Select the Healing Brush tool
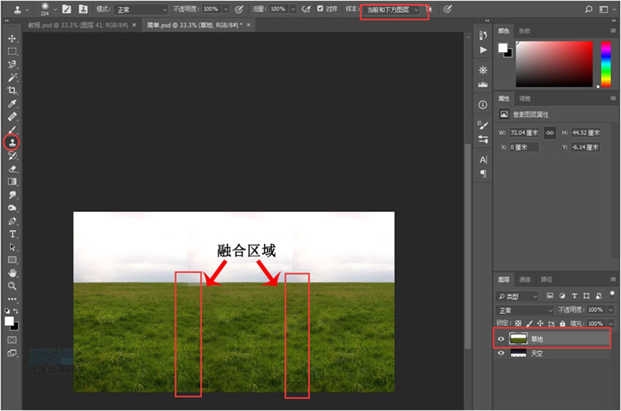This screenshot has height=411, width=621. tap(12, 116)
